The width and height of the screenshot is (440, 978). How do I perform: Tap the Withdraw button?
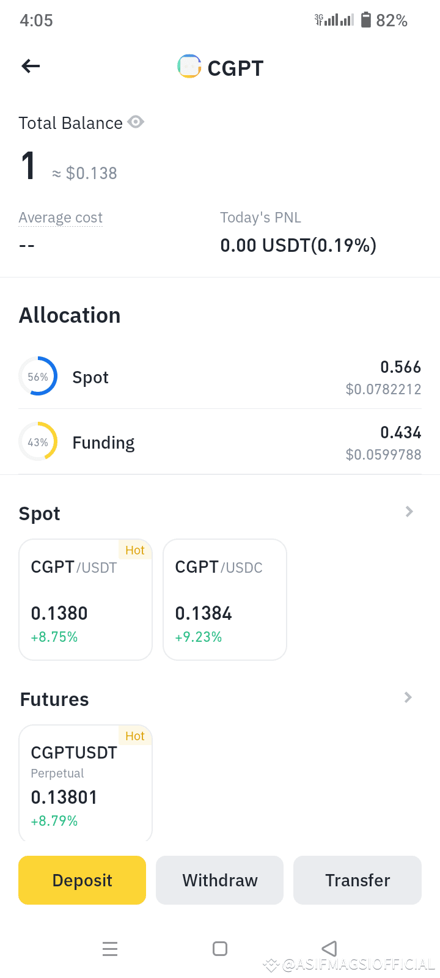pos(220,880)
